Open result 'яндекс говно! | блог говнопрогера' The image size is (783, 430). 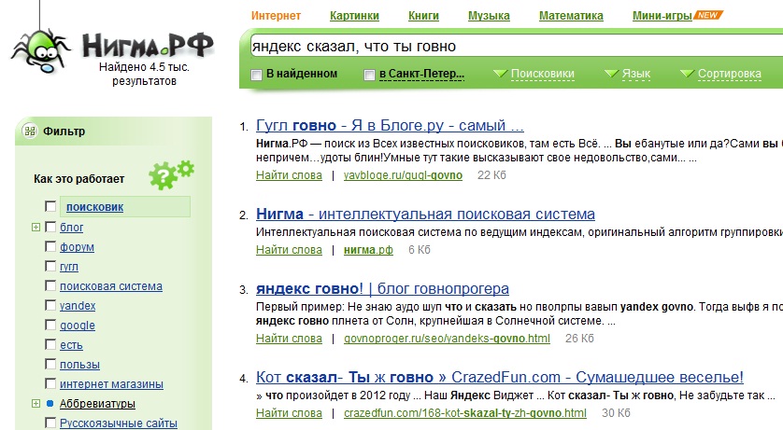coord(382,288)
